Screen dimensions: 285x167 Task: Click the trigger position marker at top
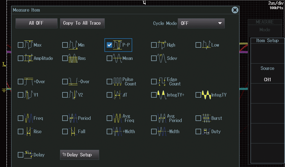[144, 2]
